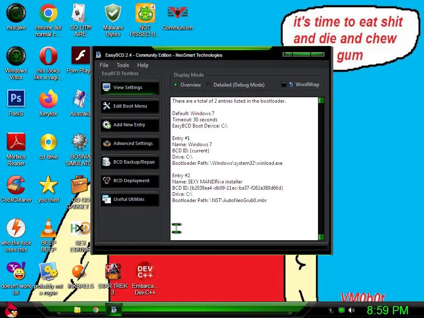Open the File menu in EasyBCD
Image resolution: width=424 pixels, height=318 pixels.
[104, 65]
